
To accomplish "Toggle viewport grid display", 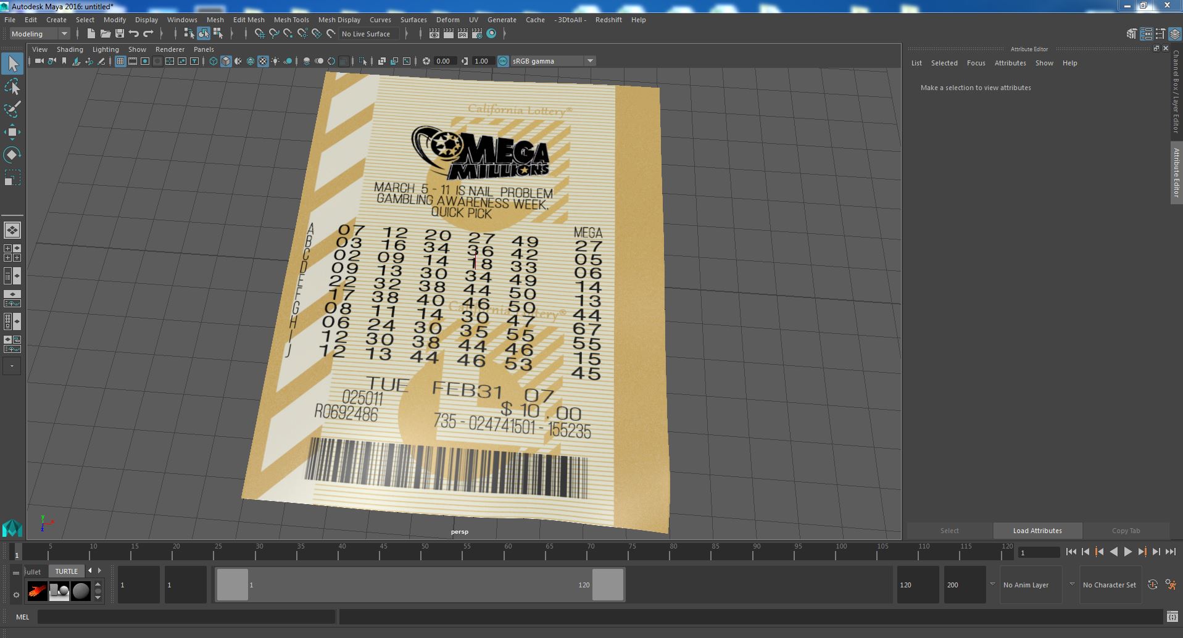I will point(120,61).
